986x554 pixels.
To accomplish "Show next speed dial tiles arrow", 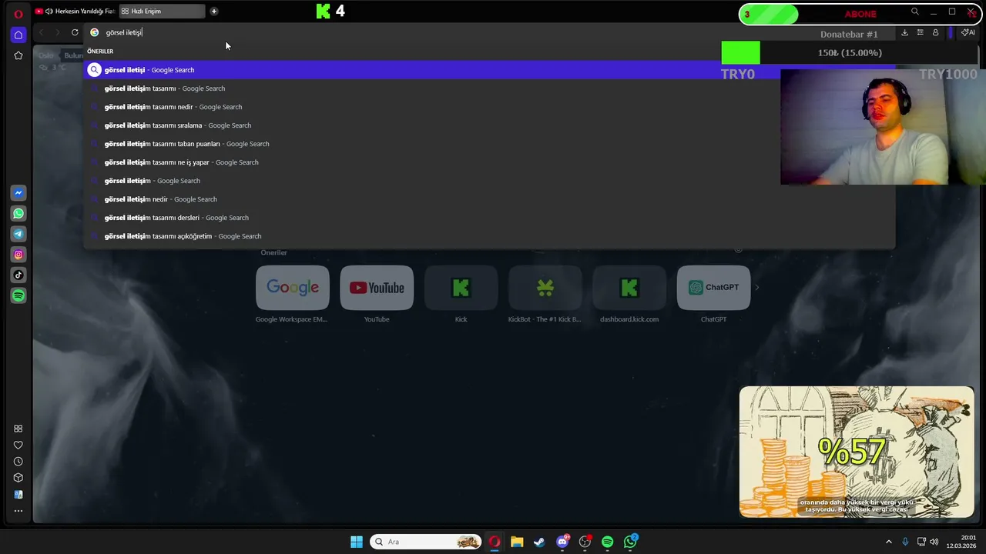I will pos(756,288).
